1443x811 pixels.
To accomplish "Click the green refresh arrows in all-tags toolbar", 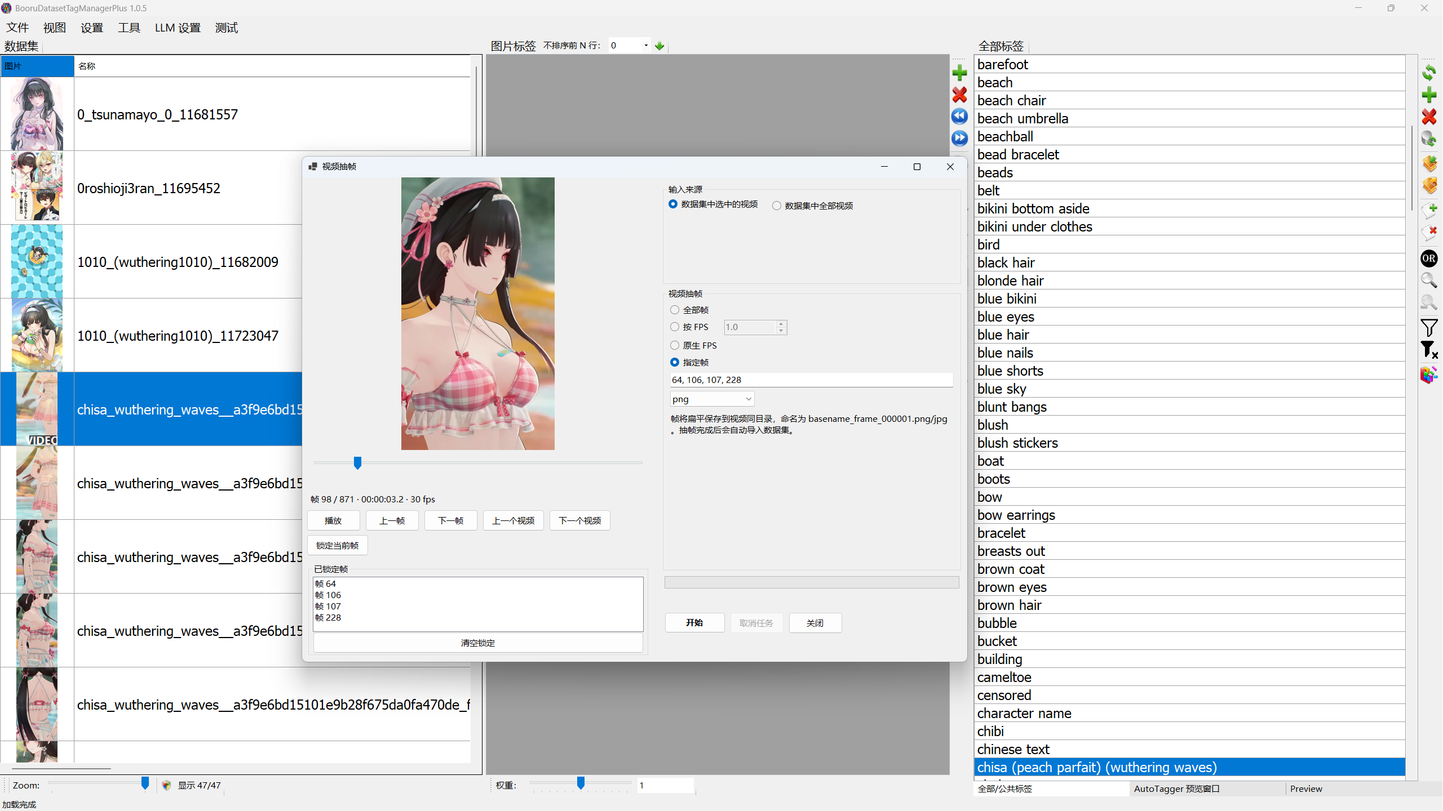I will click(1429, 73).
